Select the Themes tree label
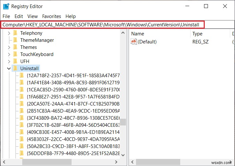 tap(28, 47)
